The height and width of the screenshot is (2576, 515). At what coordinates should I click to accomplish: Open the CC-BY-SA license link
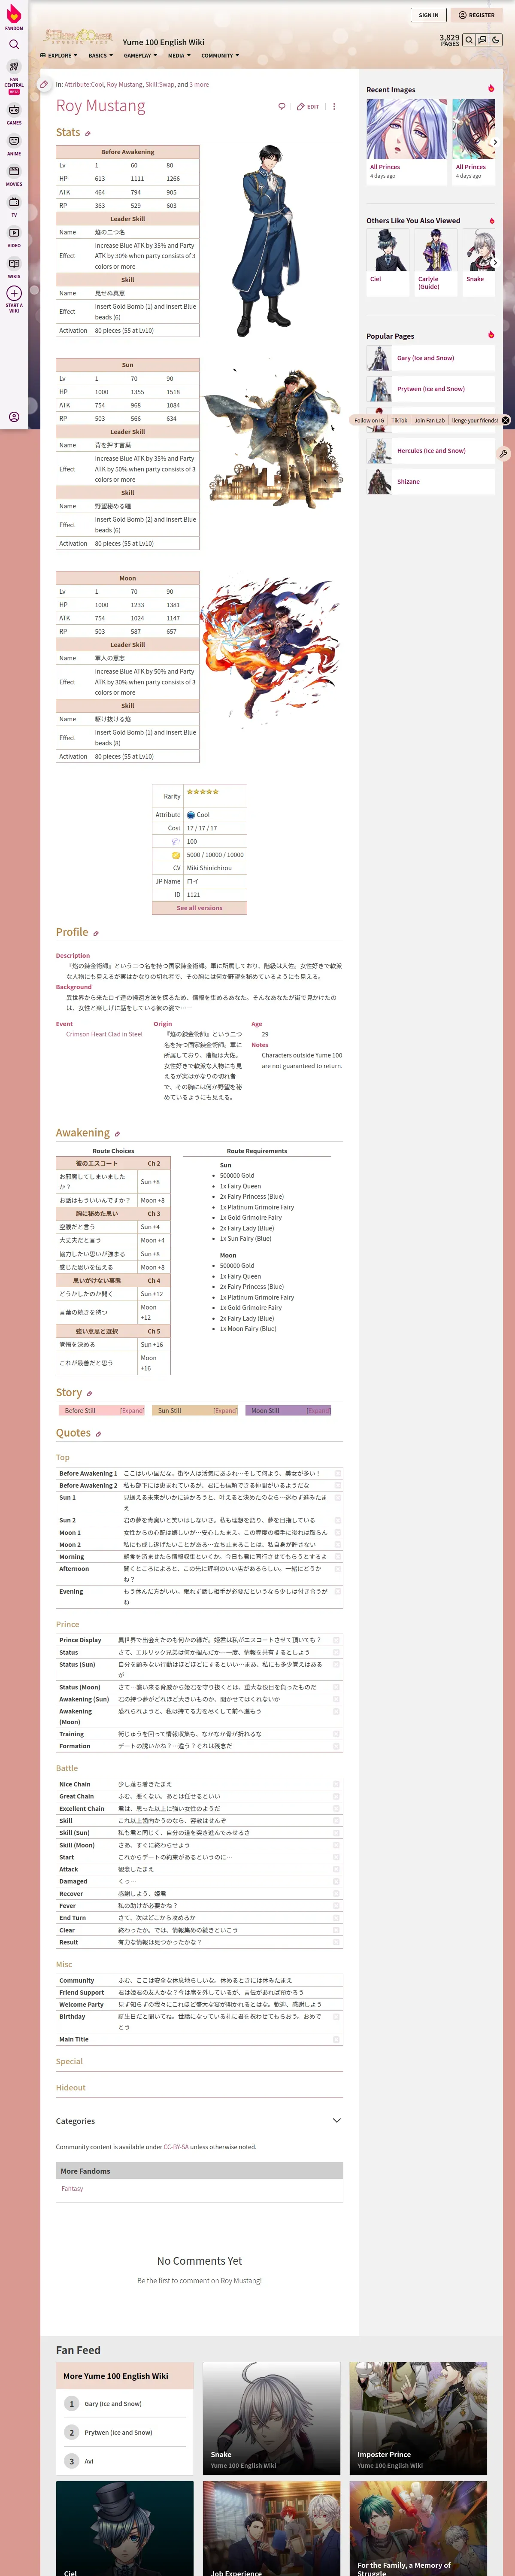[176, 2147]
